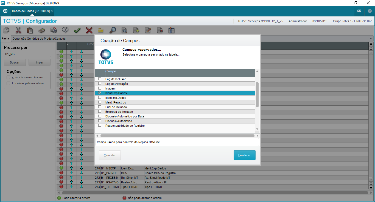Click the background grid's jump-to-bottom button
This screenshot has width=375, height=202.
click(x=371, y=188)
